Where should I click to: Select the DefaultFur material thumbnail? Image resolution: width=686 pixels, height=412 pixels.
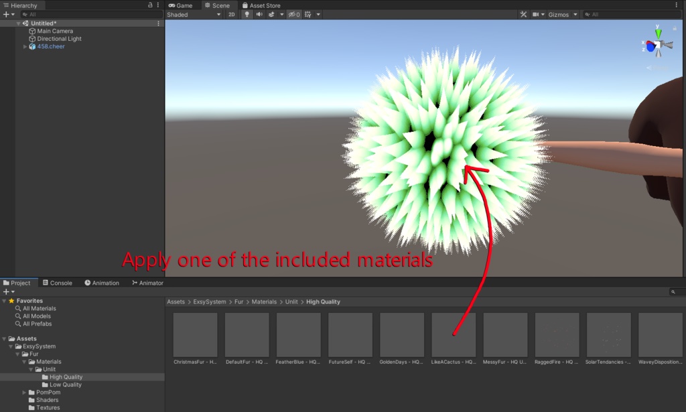tap(247, 335)
